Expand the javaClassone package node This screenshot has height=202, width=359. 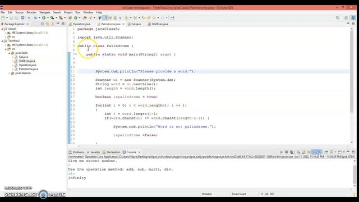point(10,73)
